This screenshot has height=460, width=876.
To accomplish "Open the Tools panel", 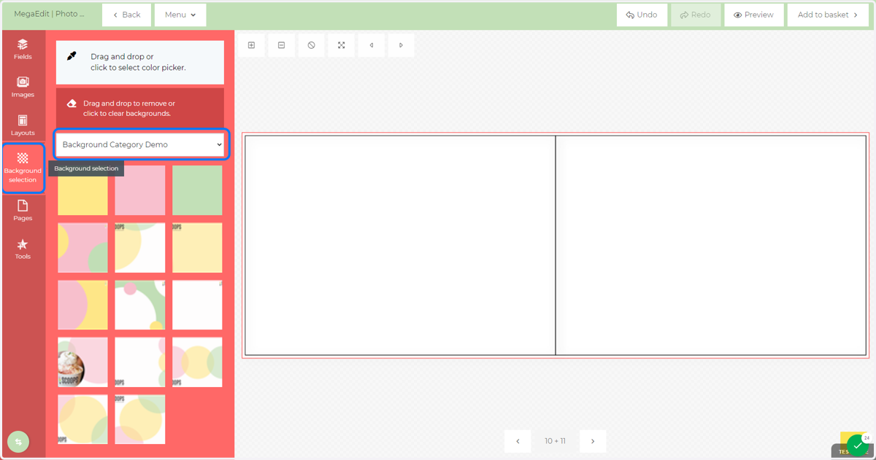I will (23, 249).
